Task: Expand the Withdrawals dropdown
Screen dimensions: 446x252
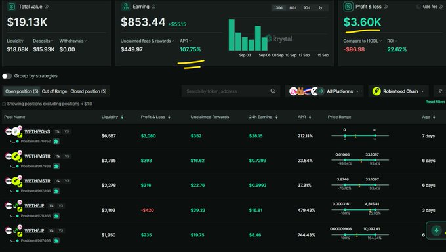Action: point(73,41)
